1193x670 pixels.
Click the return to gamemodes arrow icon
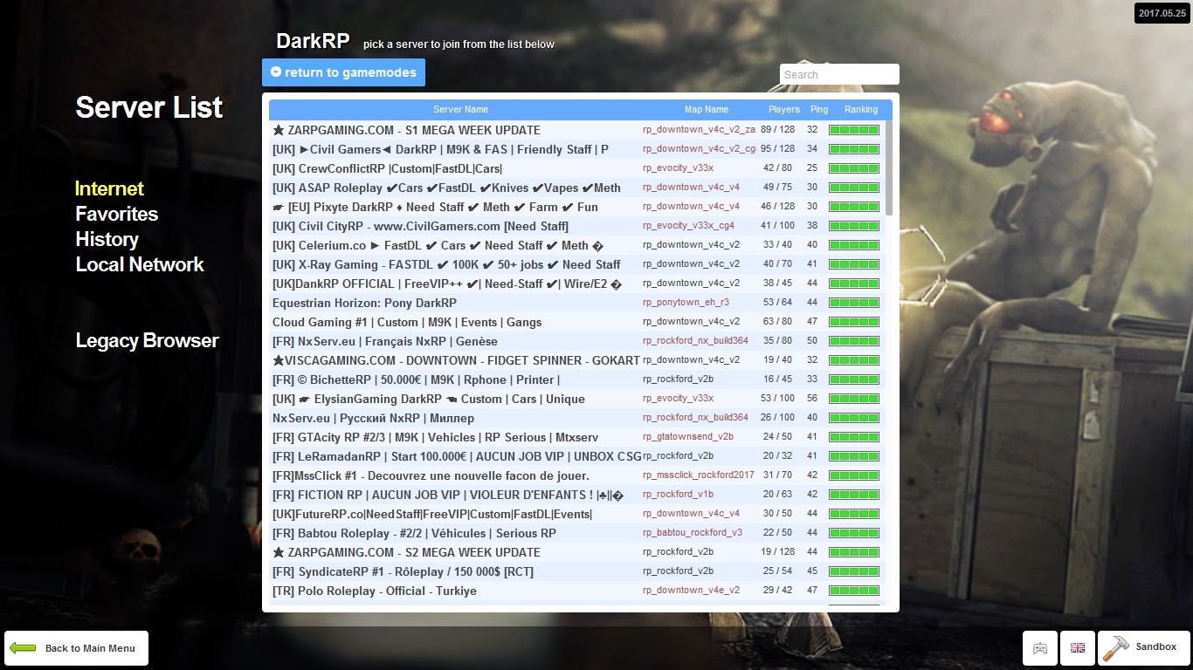276,72
